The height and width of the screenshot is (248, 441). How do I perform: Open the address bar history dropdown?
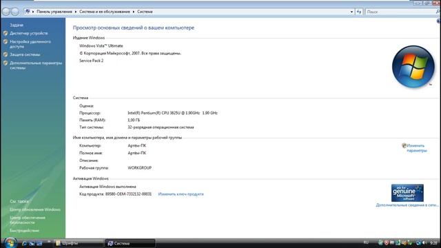click(x=351, y=12)
